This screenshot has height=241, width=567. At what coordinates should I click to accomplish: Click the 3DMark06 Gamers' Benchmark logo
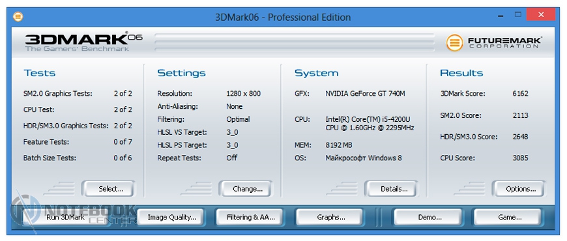[83, 42]
